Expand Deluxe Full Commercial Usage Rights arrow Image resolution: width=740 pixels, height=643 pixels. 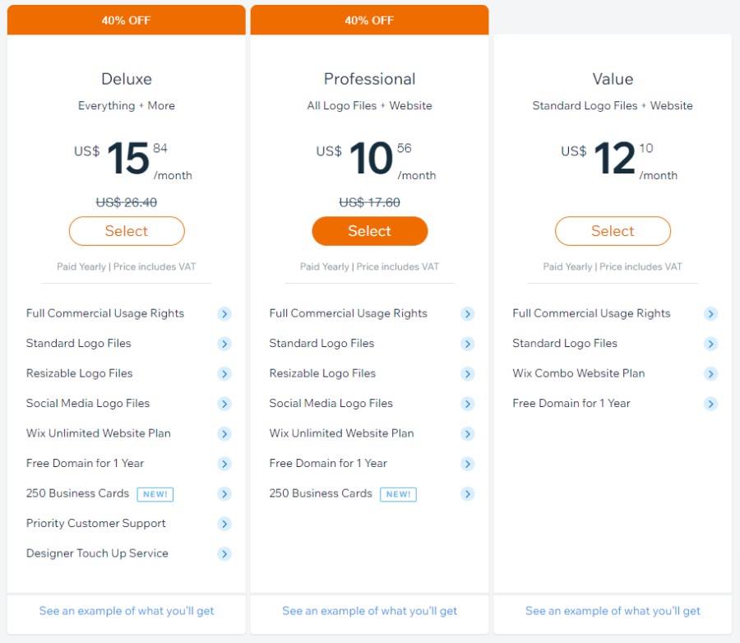224,314
